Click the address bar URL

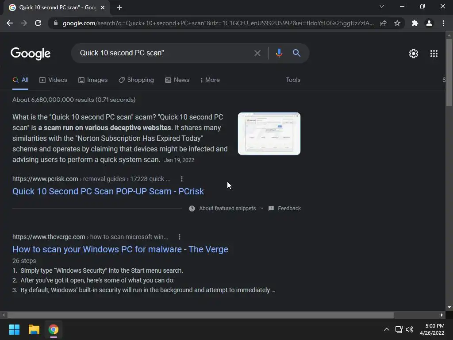218,23
